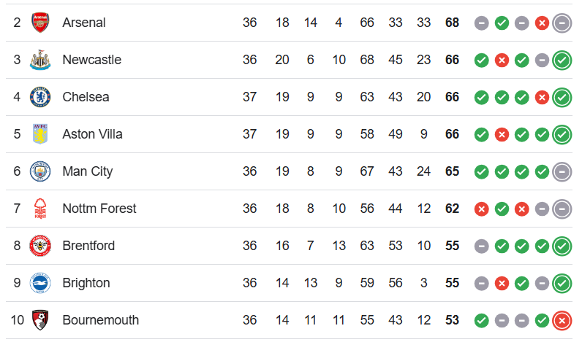Click the Bournemouth club crest

point(40,320)
